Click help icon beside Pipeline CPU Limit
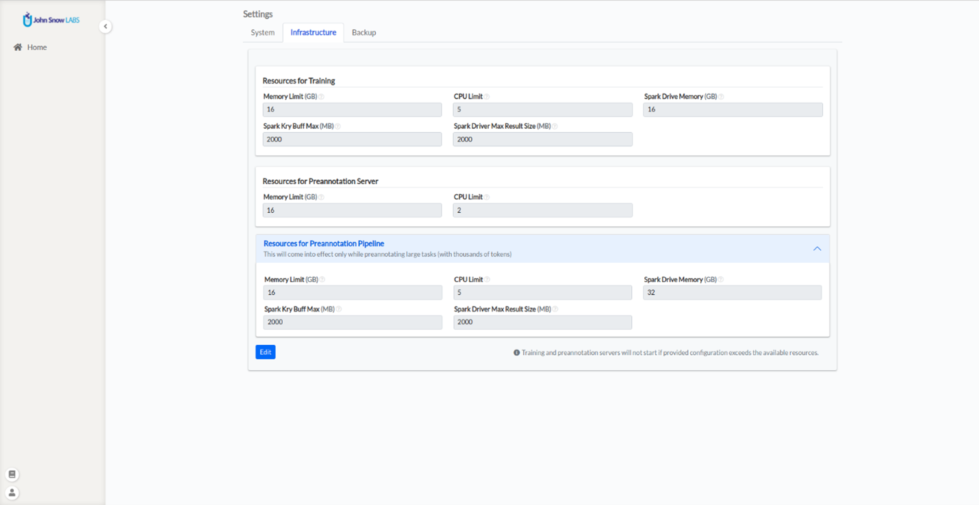Viewport: 979px width, 505px height. pos(487,280)
